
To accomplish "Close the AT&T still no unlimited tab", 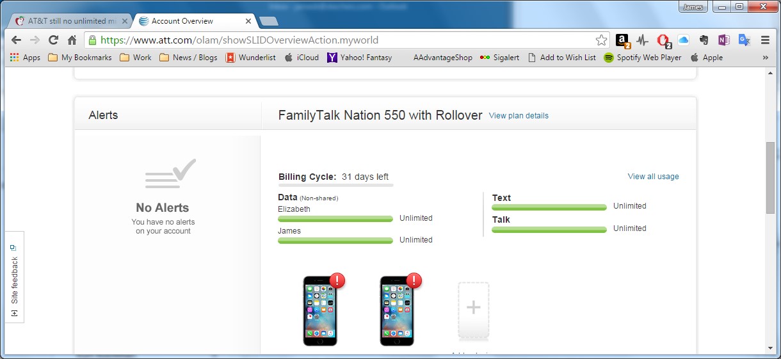I will (125, 21).
